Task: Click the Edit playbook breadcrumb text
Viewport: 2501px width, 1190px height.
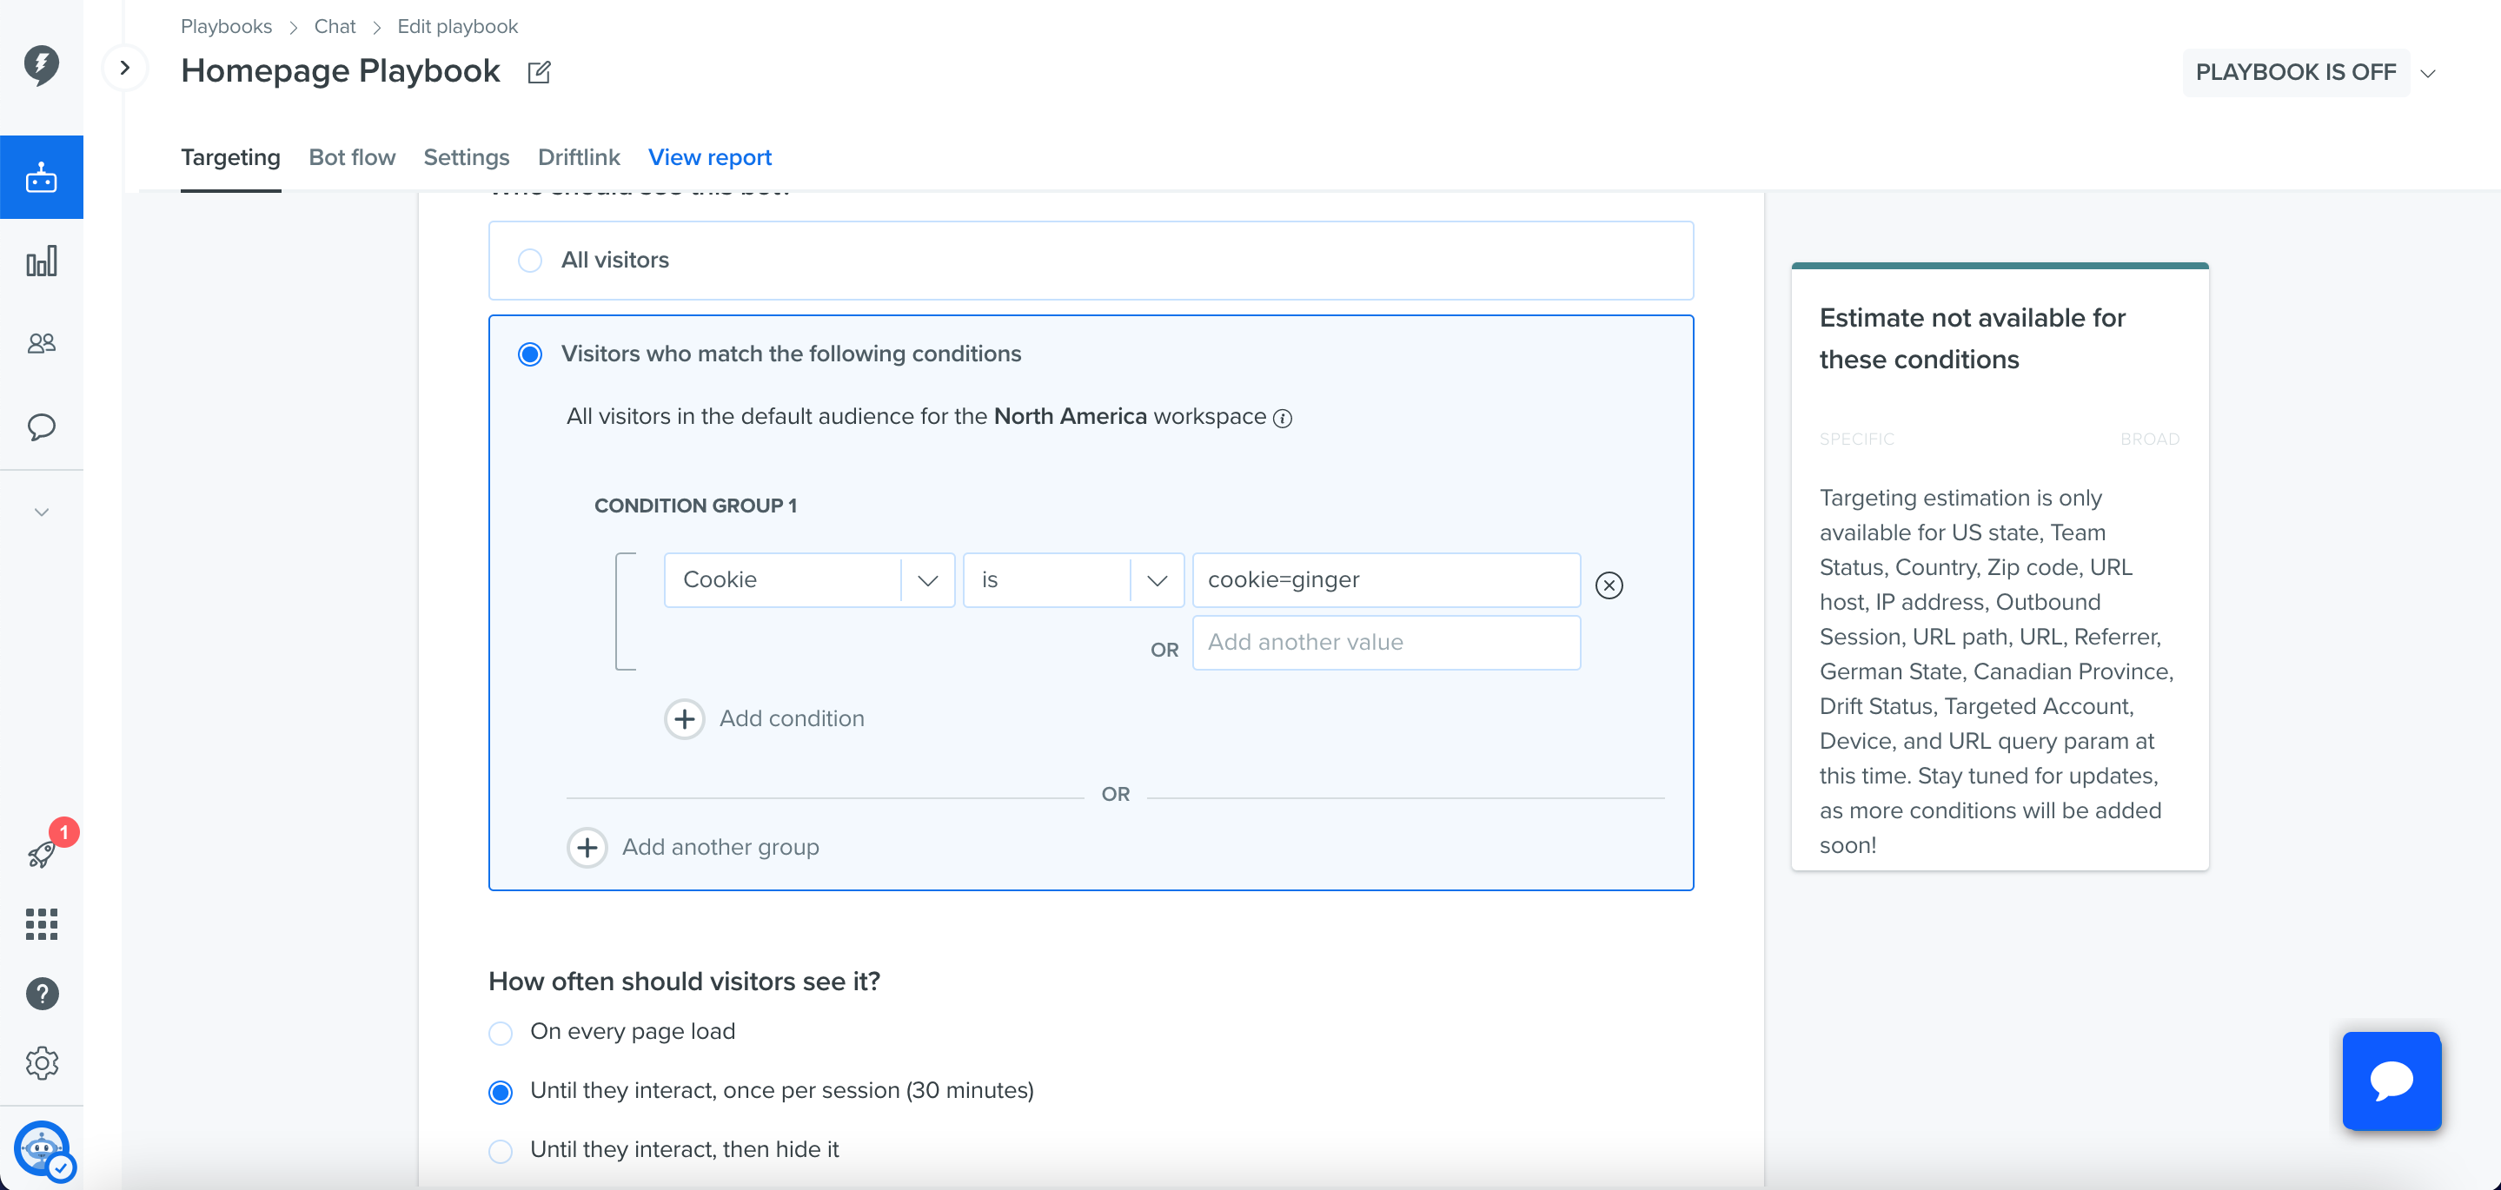Action: [x=457, y=26]
